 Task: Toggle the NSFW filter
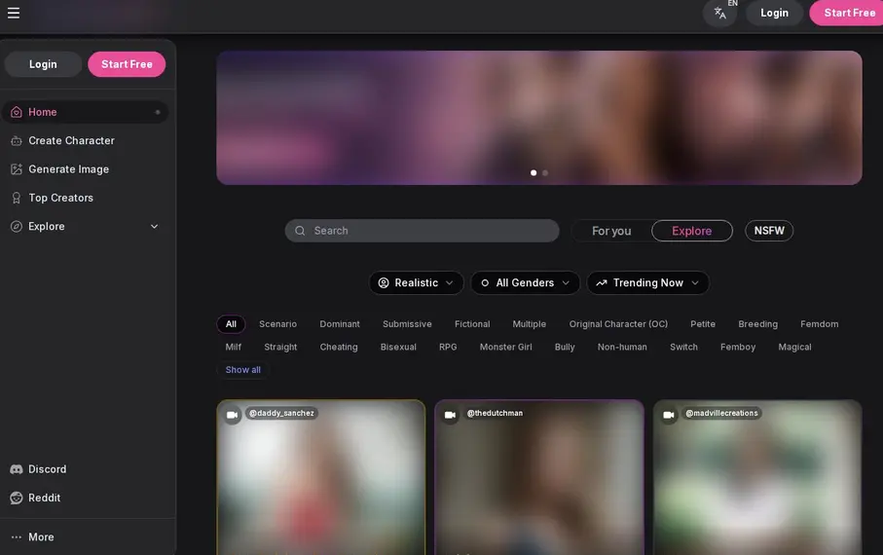pyautogui.click(x=769, y=231)
